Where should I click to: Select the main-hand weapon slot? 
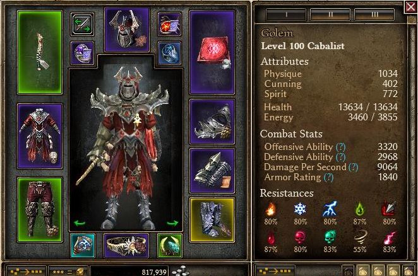click(40, 52)
